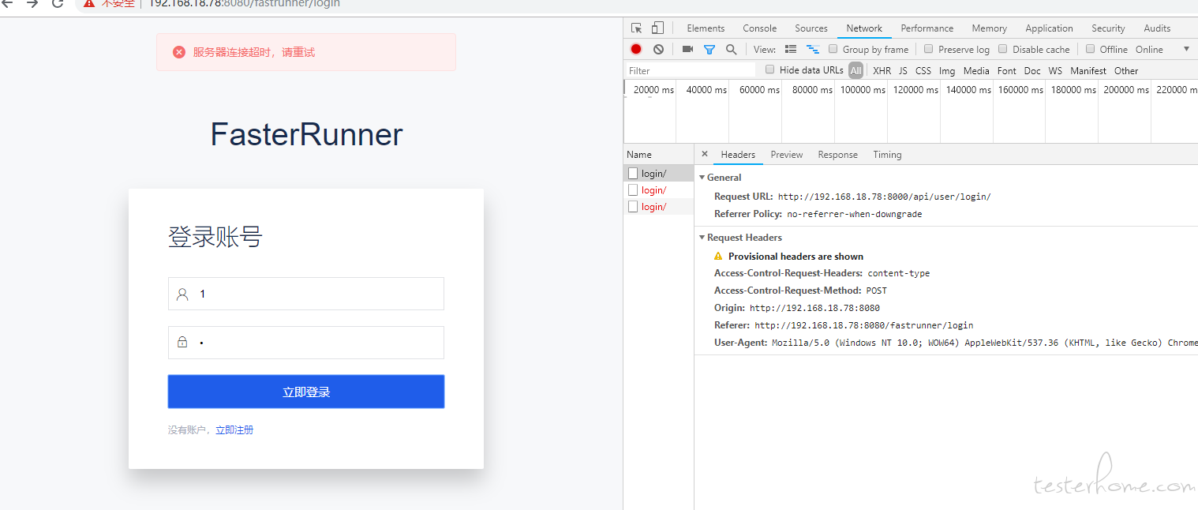
Task: Open the Performance tab
Action: point(927,28)
